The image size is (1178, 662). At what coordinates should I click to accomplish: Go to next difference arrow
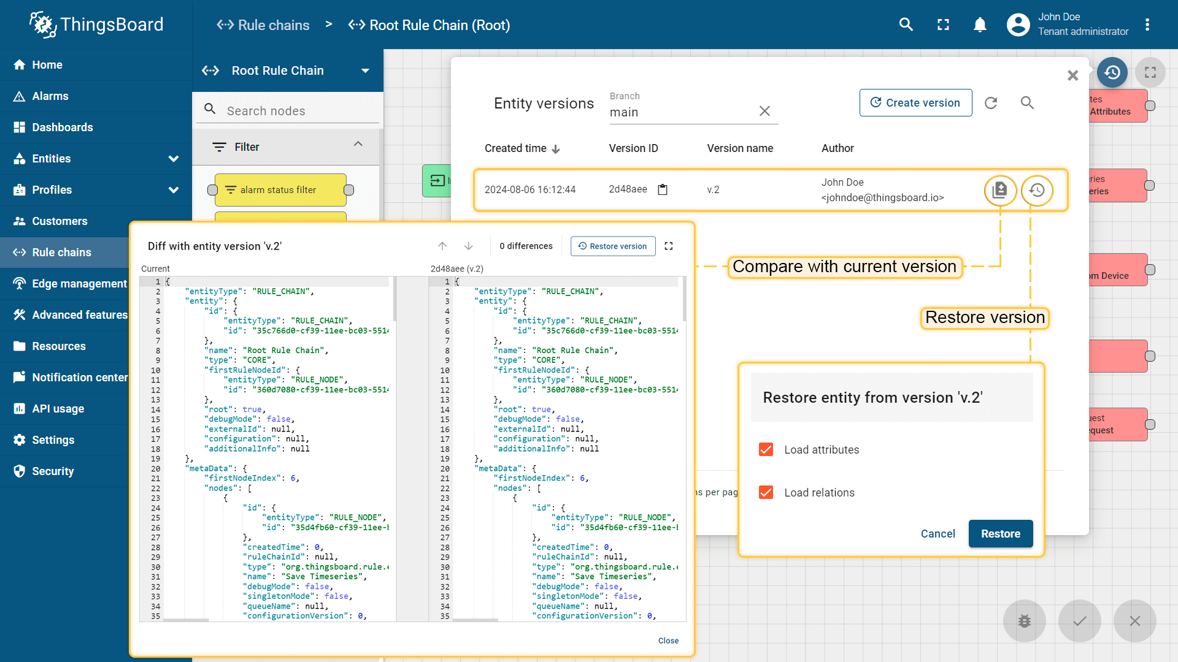point(469,246)
